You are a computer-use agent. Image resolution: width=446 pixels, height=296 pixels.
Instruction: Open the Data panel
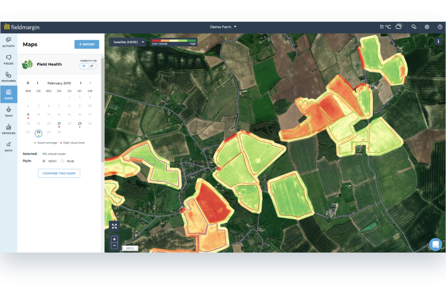(8, 147)
